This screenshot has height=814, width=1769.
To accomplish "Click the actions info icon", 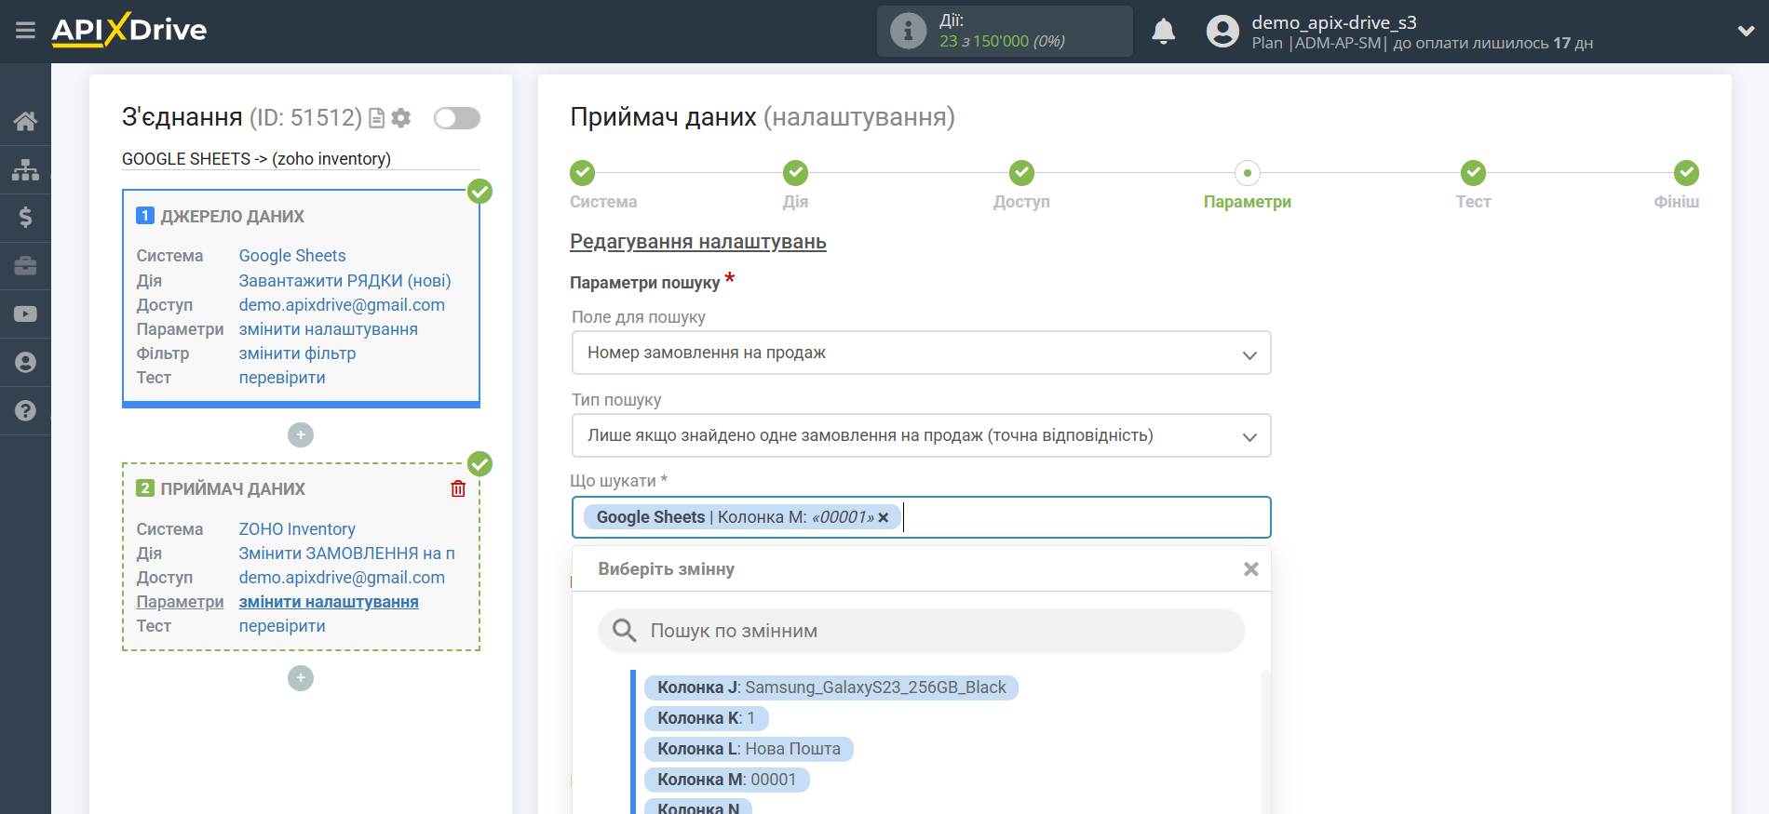I will click(x=908, y=31).
